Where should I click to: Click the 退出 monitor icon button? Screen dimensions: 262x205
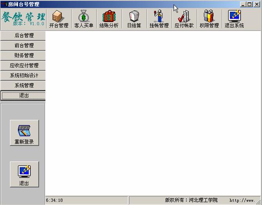click(x=24, y=174)
